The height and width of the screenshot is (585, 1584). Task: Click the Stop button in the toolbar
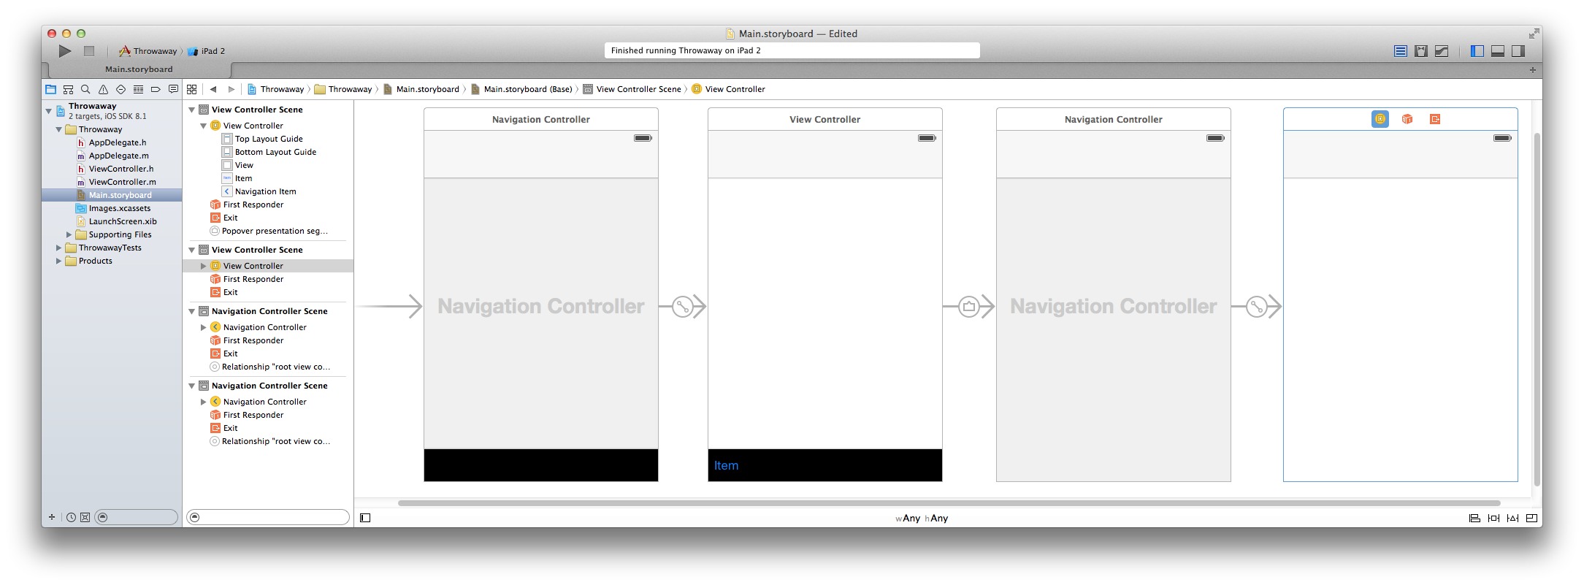click(x=89, y=51)
